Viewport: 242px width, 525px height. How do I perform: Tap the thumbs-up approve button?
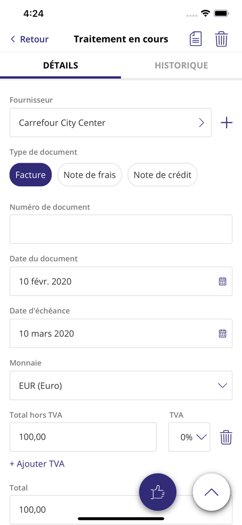[158, 492]
